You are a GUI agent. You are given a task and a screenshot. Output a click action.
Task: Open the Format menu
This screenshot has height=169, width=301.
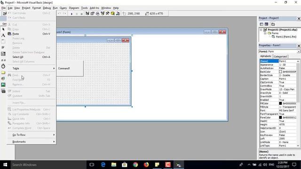click(37, 8)
